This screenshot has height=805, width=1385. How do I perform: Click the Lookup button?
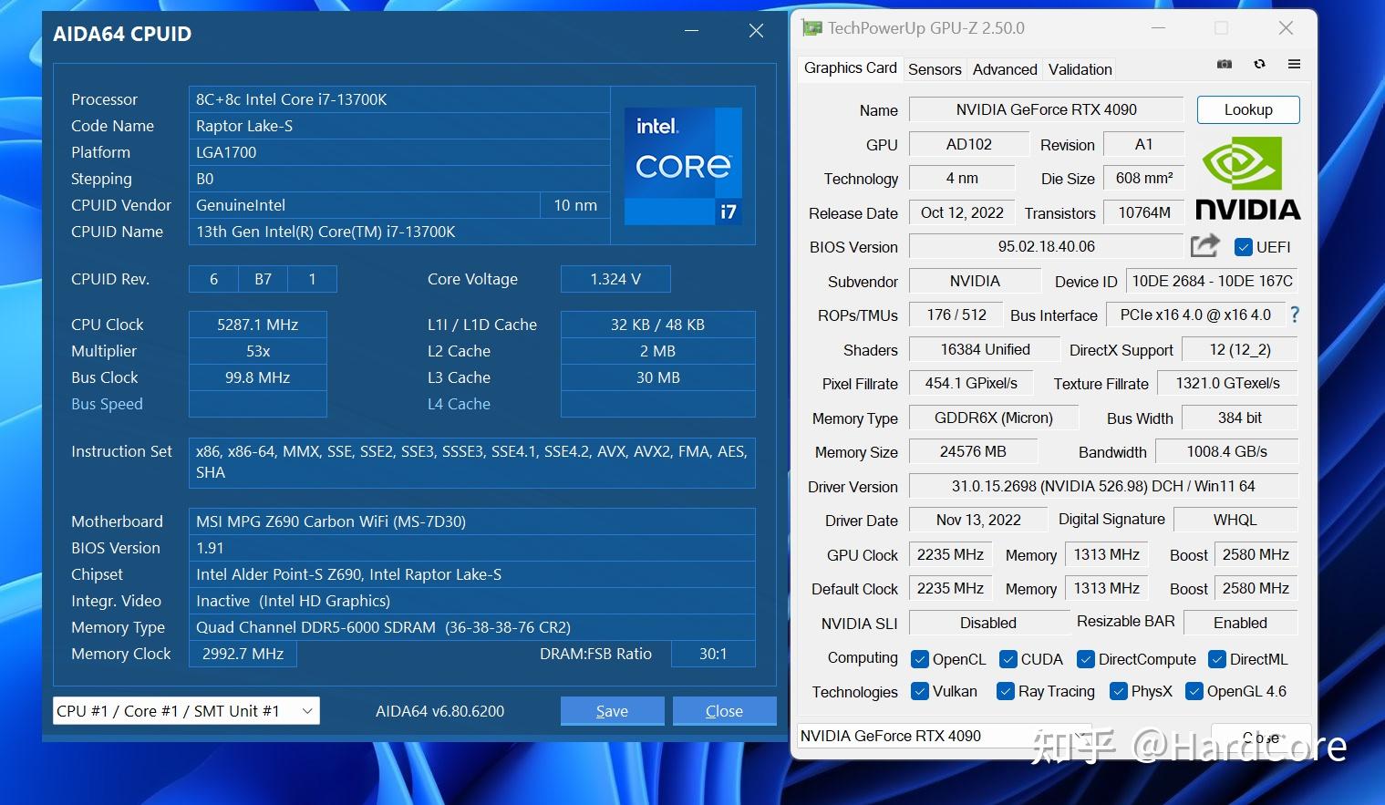[1248, 109]
